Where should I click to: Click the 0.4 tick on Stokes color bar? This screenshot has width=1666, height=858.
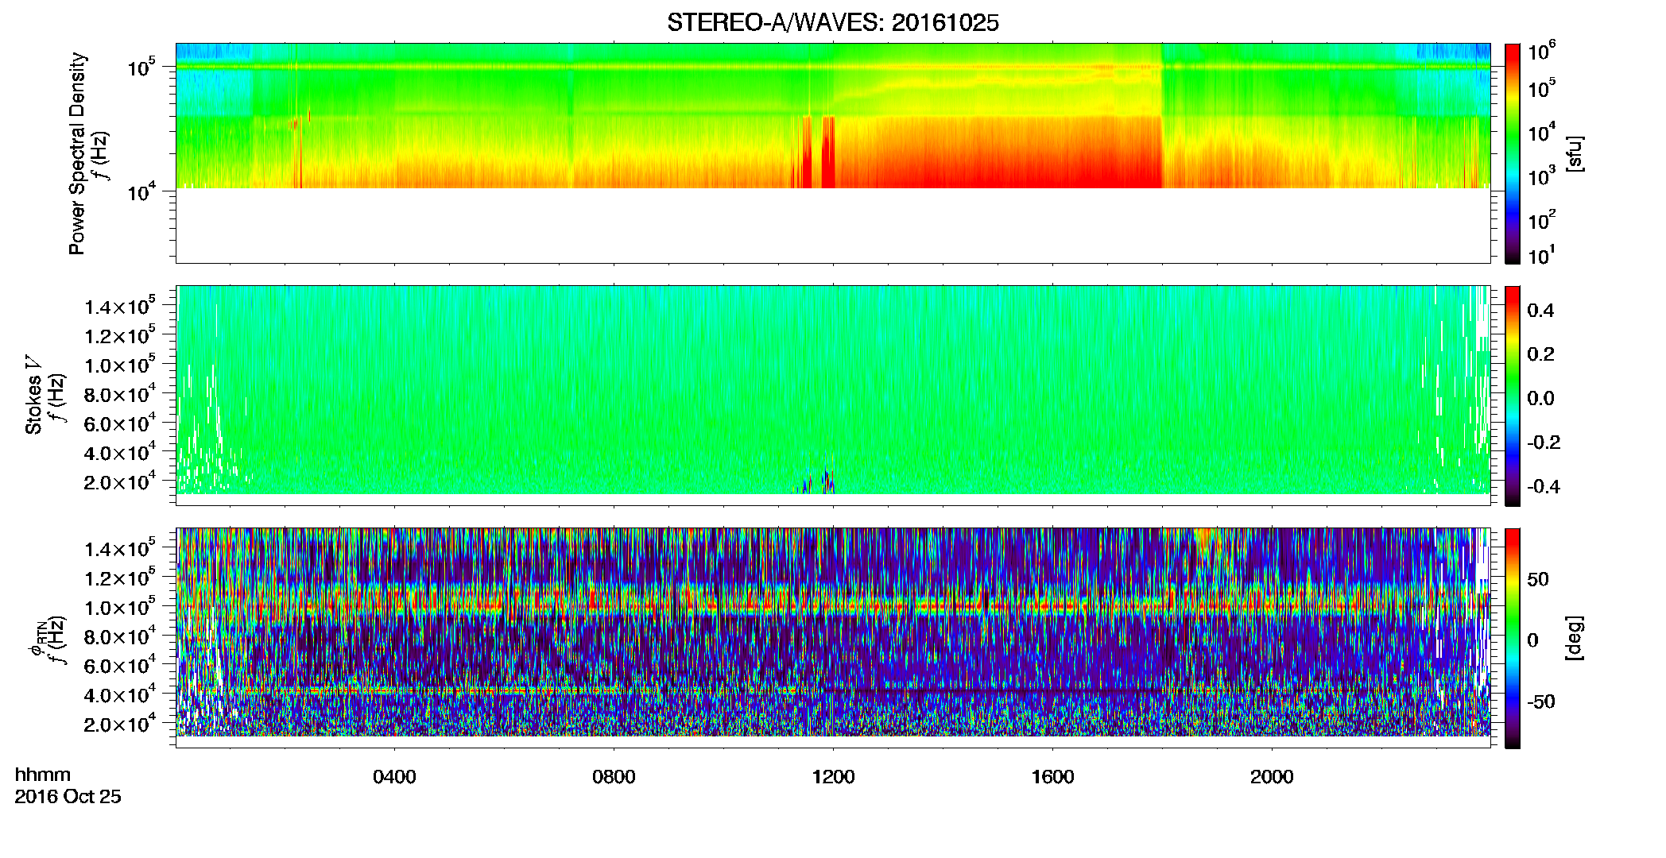pyautogui.click(x=1540, y=311)
